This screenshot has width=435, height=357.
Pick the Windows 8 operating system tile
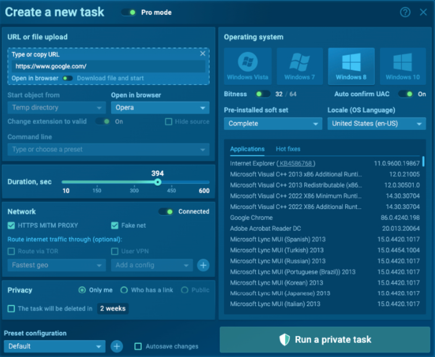click(x=351, y=66)
